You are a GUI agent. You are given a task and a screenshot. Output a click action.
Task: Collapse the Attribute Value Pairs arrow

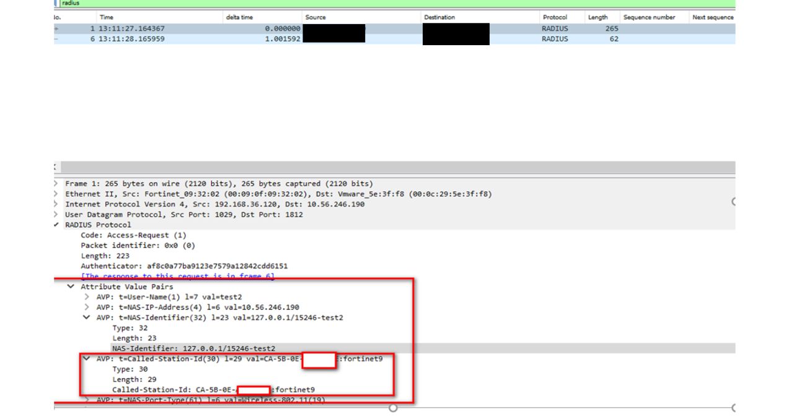72,287
